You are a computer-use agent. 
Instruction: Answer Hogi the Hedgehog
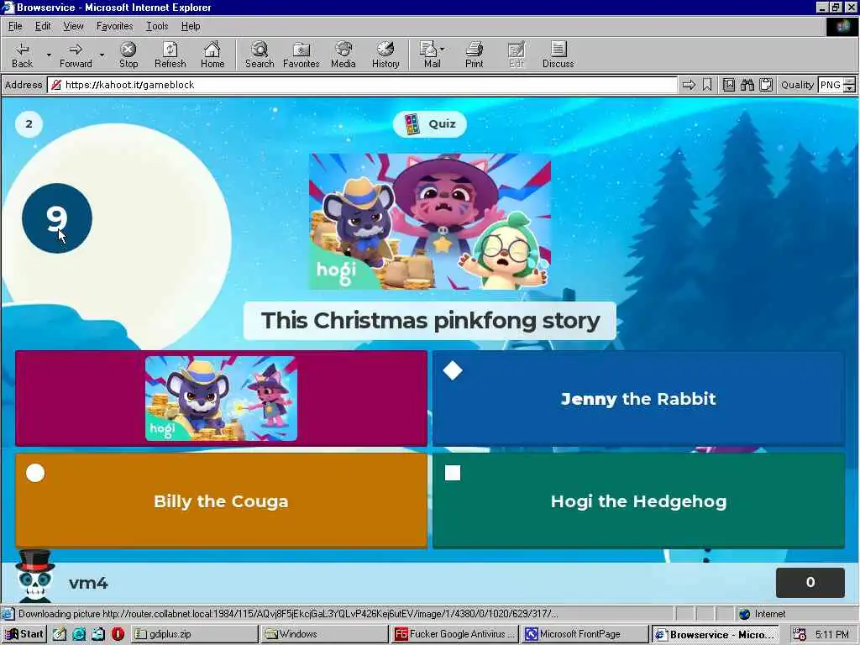[638, 501]
